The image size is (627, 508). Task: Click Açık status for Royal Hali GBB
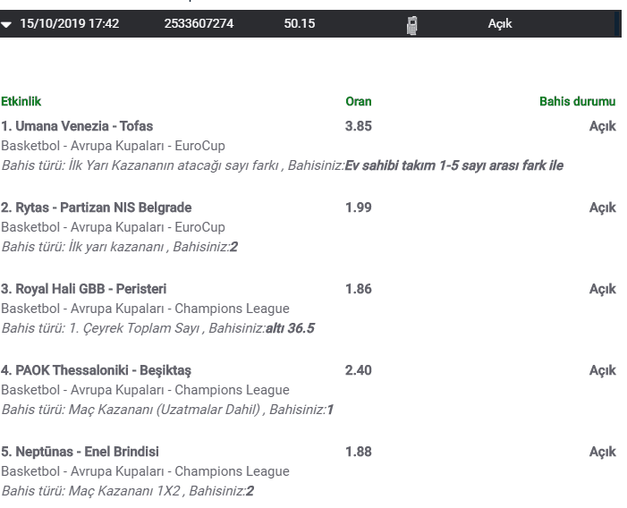(603, 290)
